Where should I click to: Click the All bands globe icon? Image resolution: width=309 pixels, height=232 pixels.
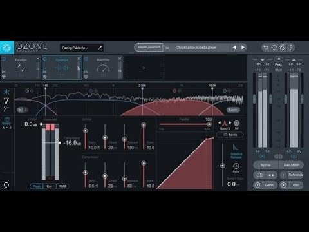click(x=236, y=123)
